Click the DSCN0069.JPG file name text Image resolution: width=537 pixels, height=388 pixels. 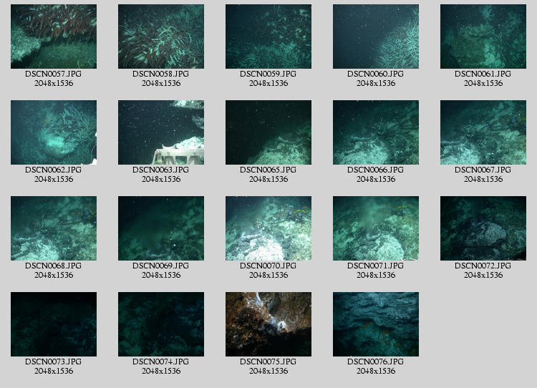(160, 266)
